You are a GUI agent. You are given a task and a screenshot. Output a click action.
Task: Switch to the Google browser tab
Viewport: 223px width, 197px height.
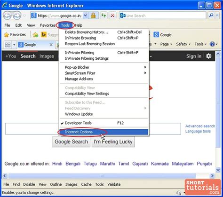[36, 45]
